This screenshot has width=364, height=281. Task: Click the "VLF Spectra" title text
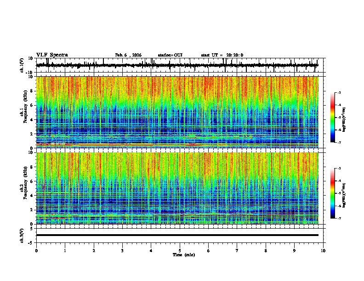[x=52, y=55]
